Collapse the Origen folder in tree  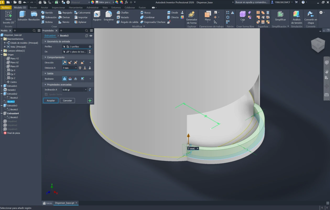[2, 55]
